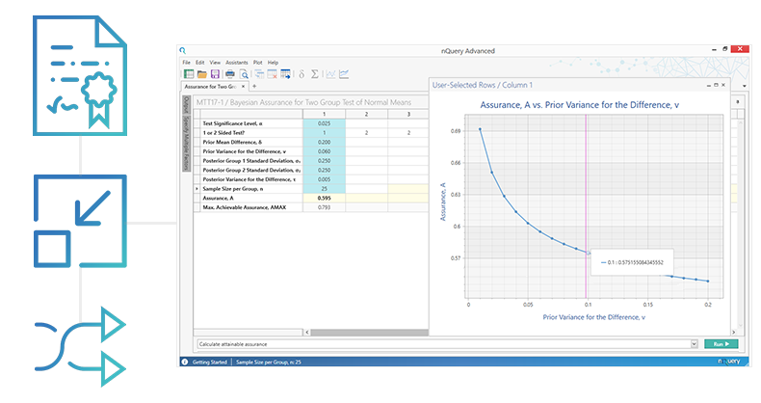Click the Getting Started status bar item
761x403 pixels.
[x=210, y=363]
